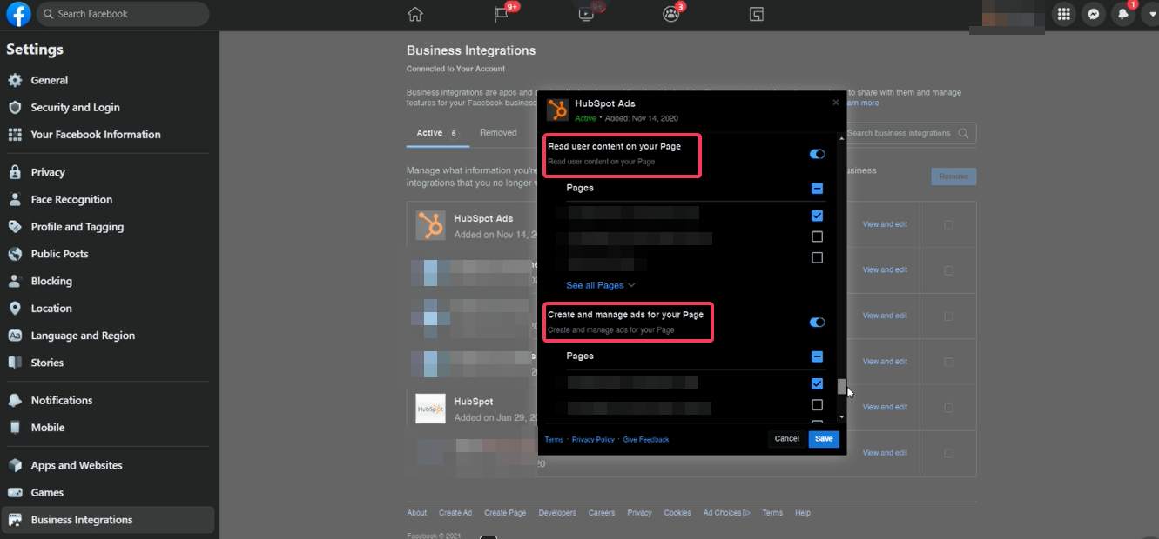Close the HubSpot Ads dialog with the X
The image size is (1159, 539).
coord(836,102)
